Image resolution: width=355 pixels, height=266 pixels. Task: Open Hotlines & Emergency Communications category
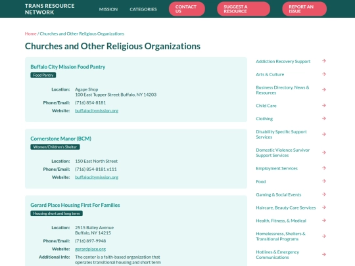(277, 255)
